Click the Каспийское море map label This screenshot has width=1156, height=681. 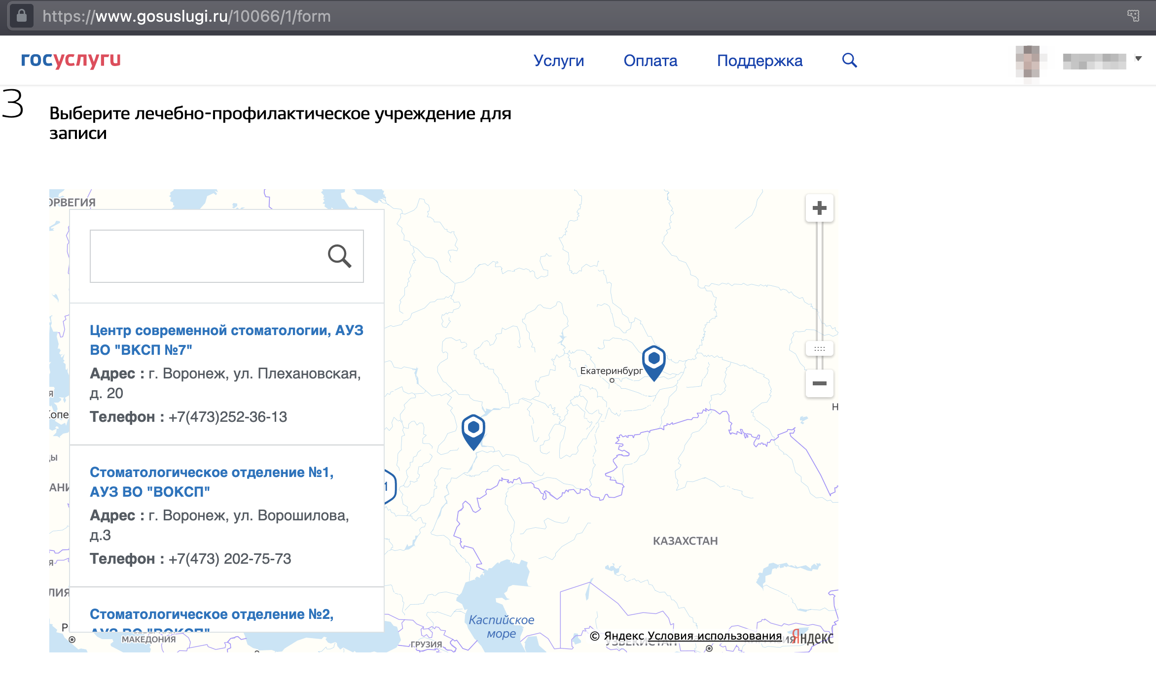click(501, 627)
